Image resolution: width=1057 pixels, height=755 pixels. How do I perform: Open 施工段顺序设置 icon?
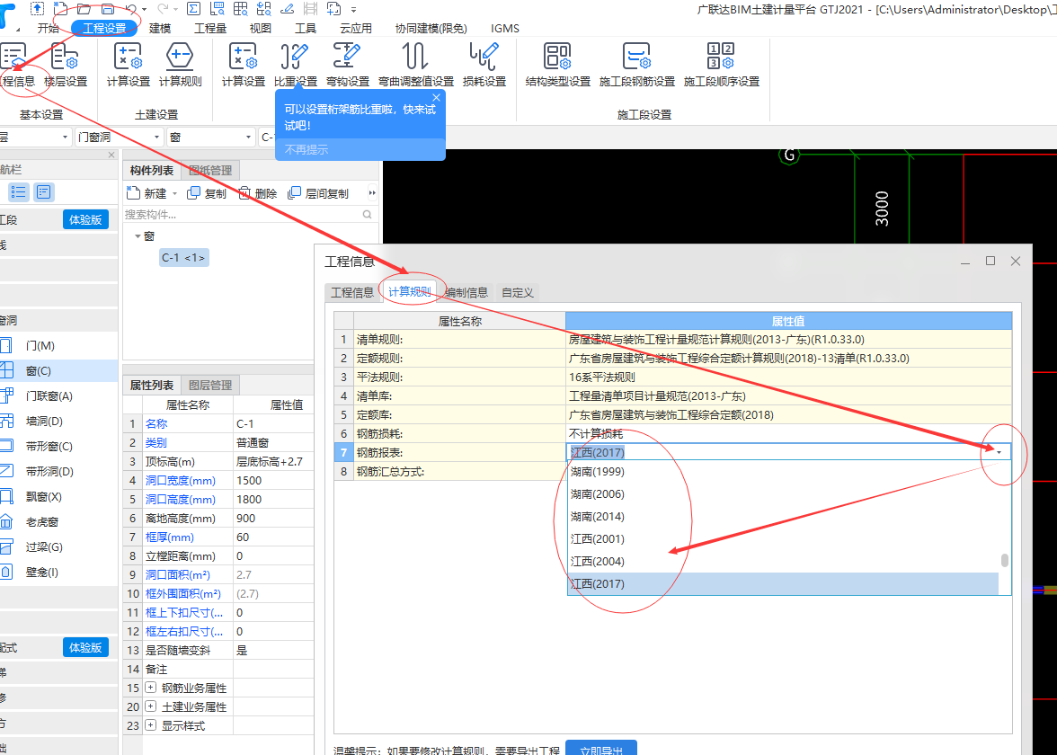tap(721, 65)
